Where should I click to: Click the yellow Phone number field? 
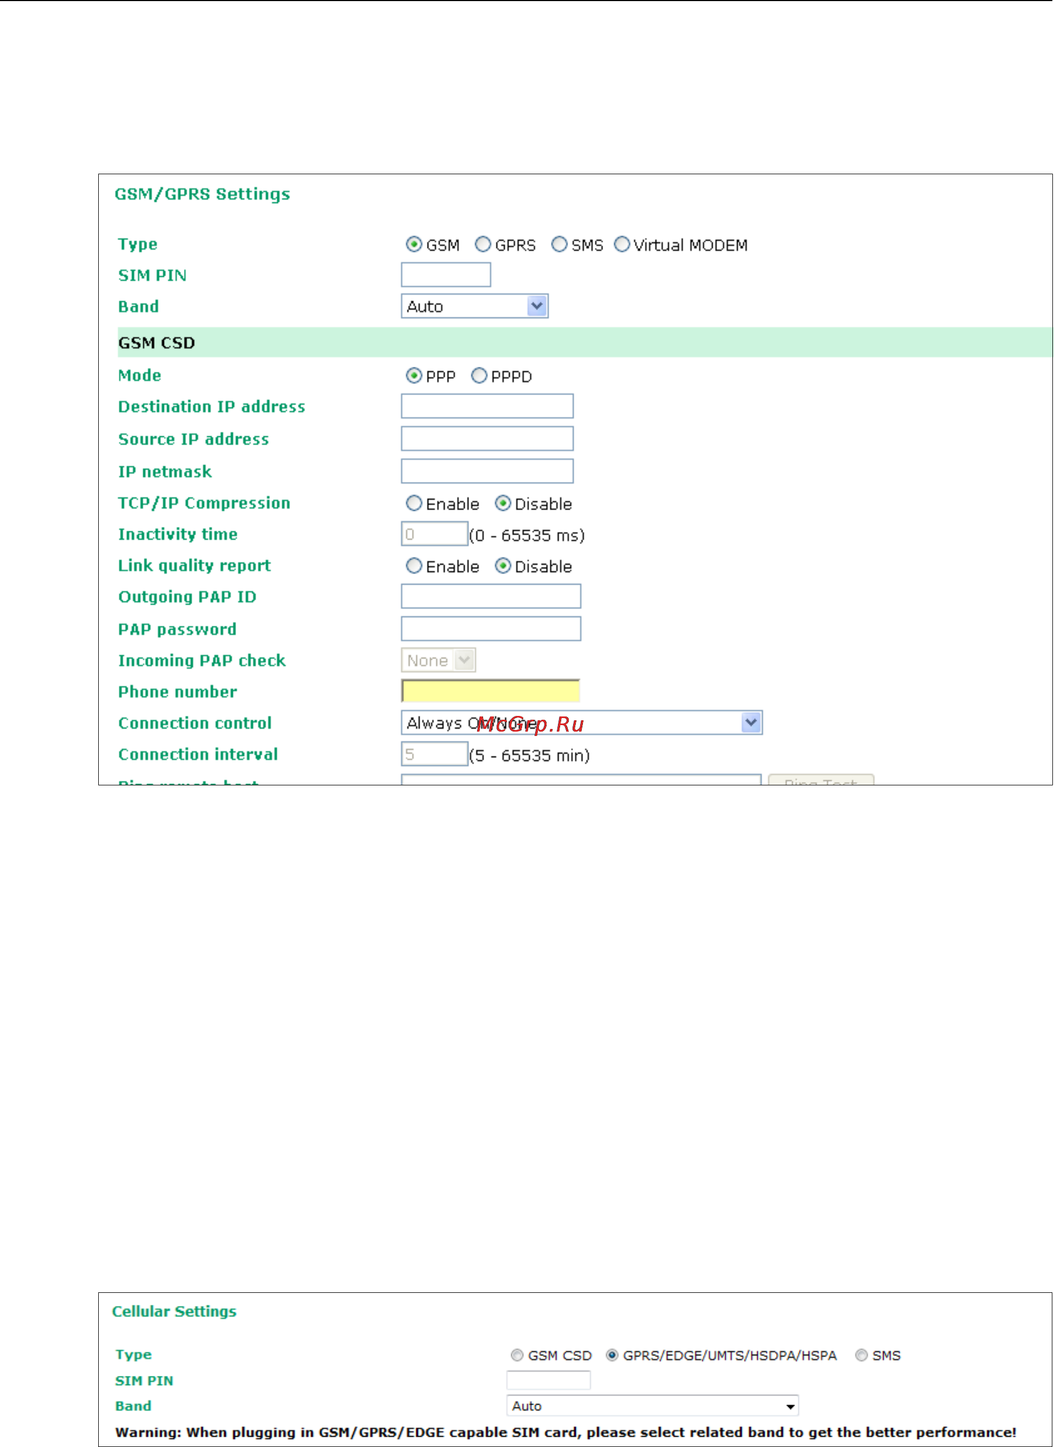(x=491, y=691)
